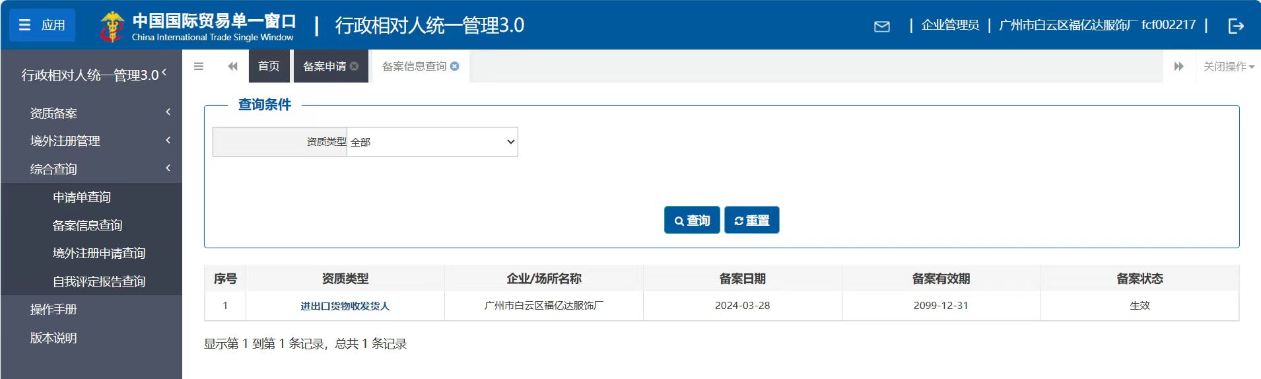Image resolution: width=1261 pixels, height=379 pixels.
Task: Click the 备案日期 column header
Action: pos(743,279)
